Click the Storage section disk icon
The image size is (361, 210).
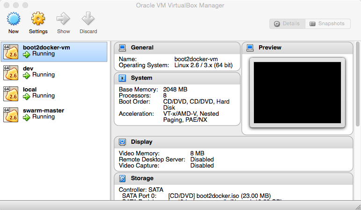pos(123,178)
